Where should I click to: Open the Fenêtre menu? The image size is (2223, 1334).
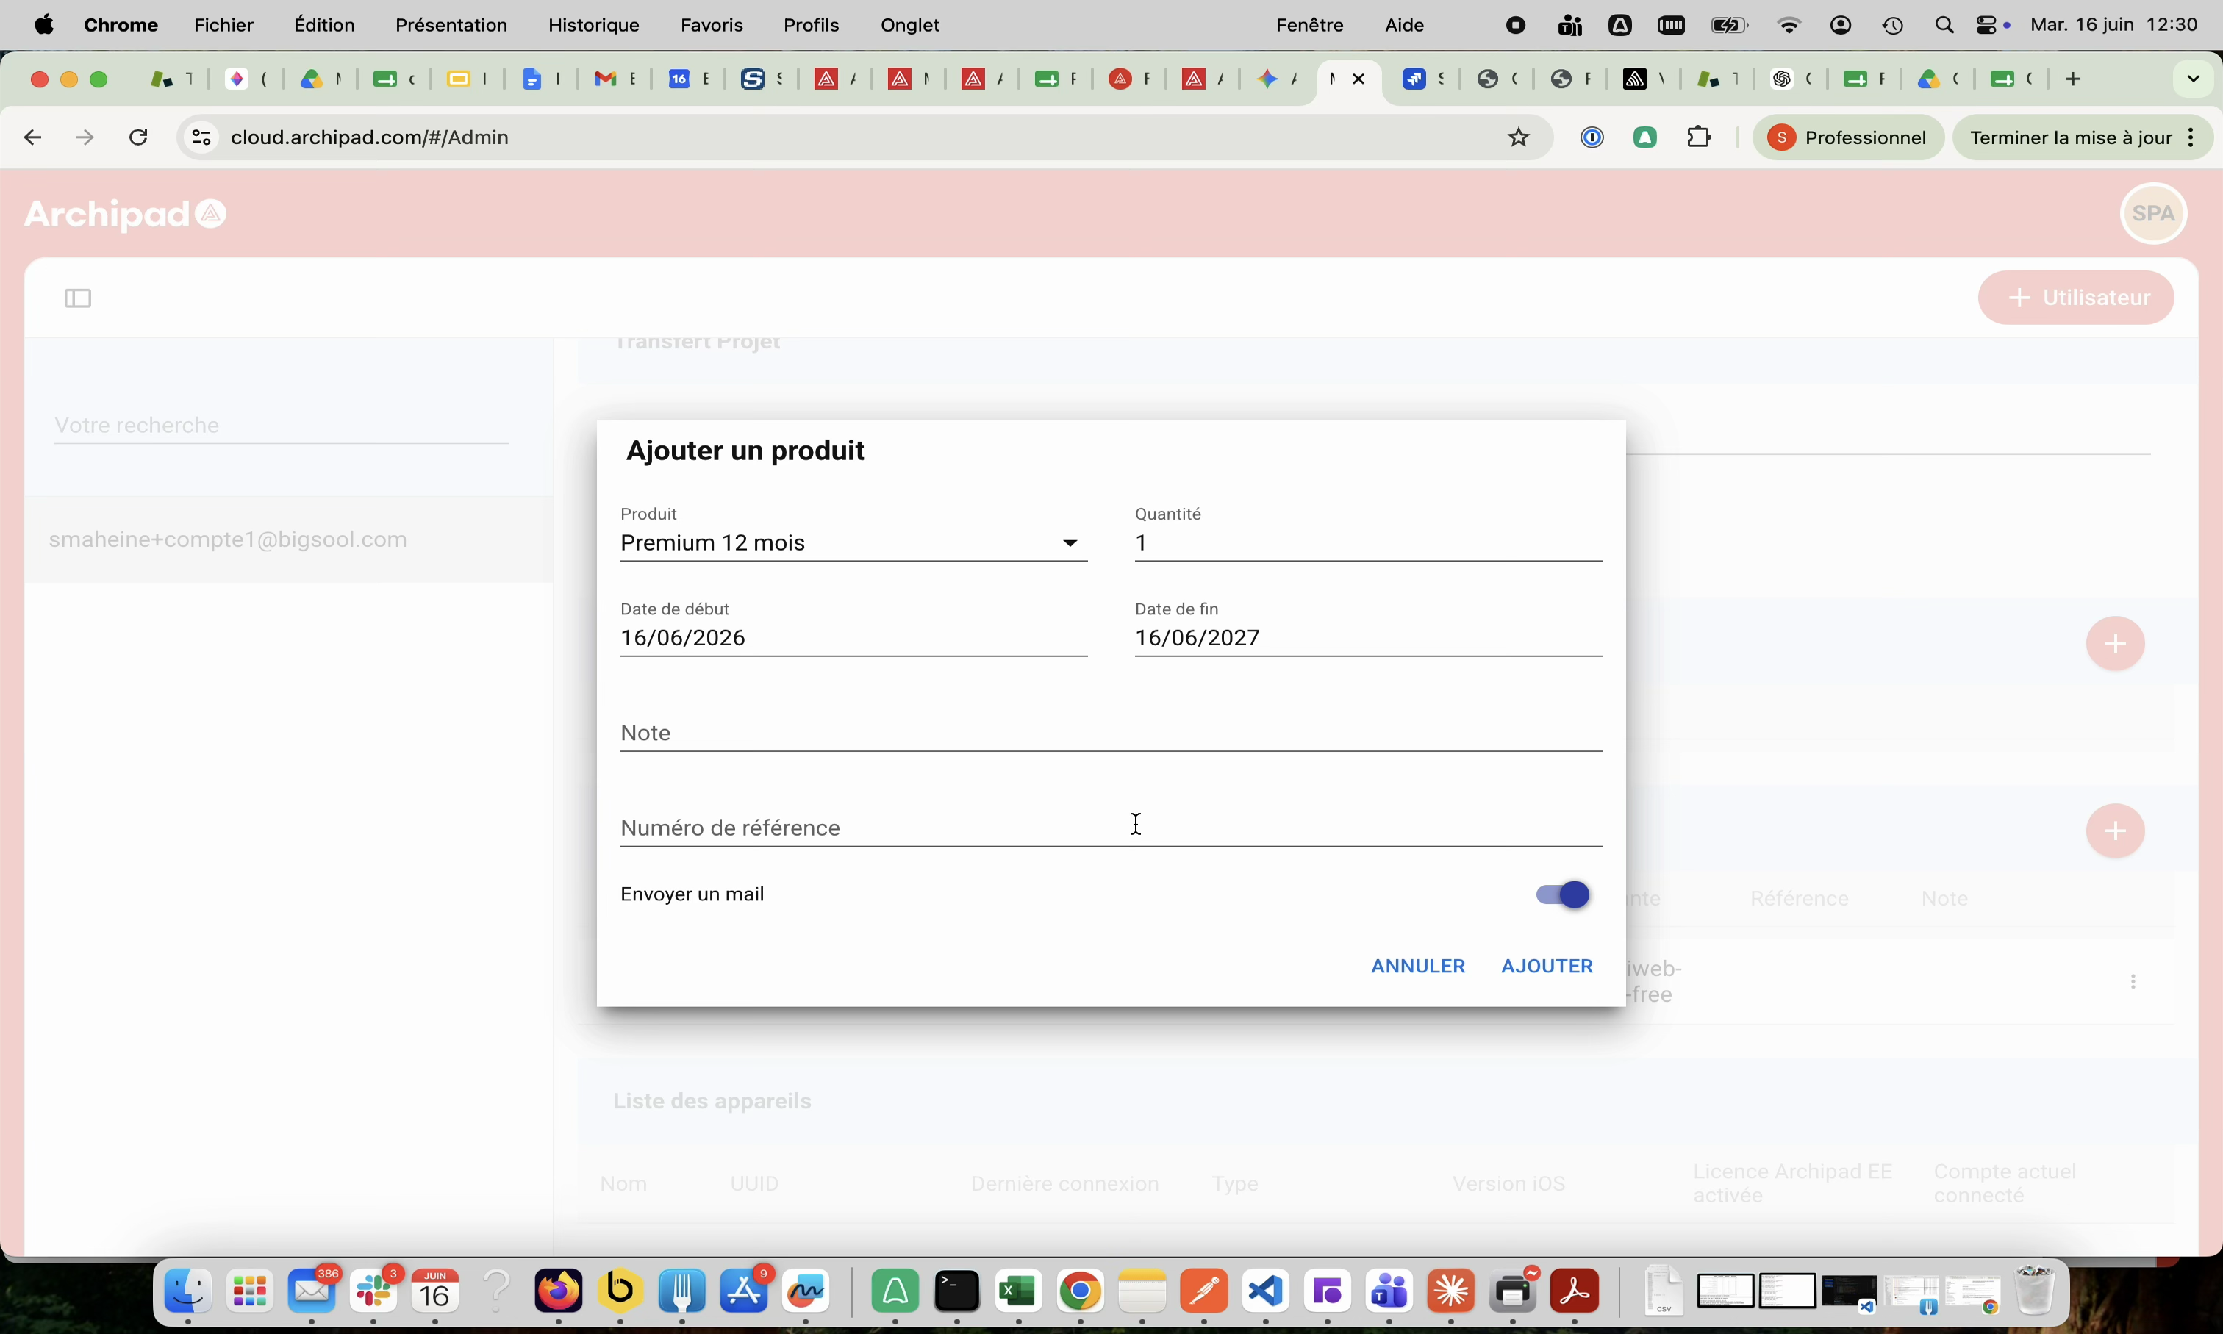(x=1310, y=25)
